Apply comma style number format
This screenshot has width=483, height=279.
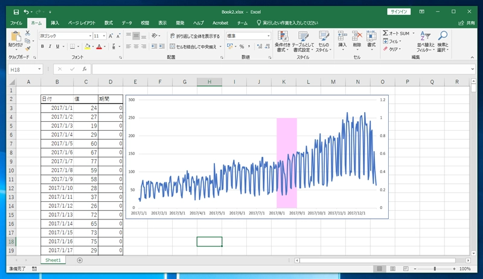point(249,46)
